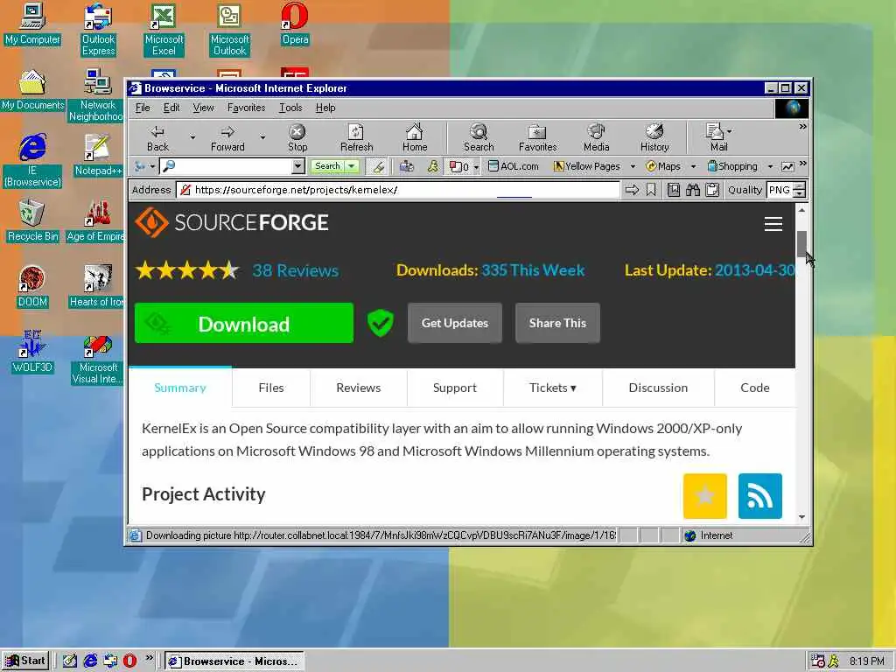Open the green Search button dropdown arrow
896x672 pixels.
[x=352, y=166]
